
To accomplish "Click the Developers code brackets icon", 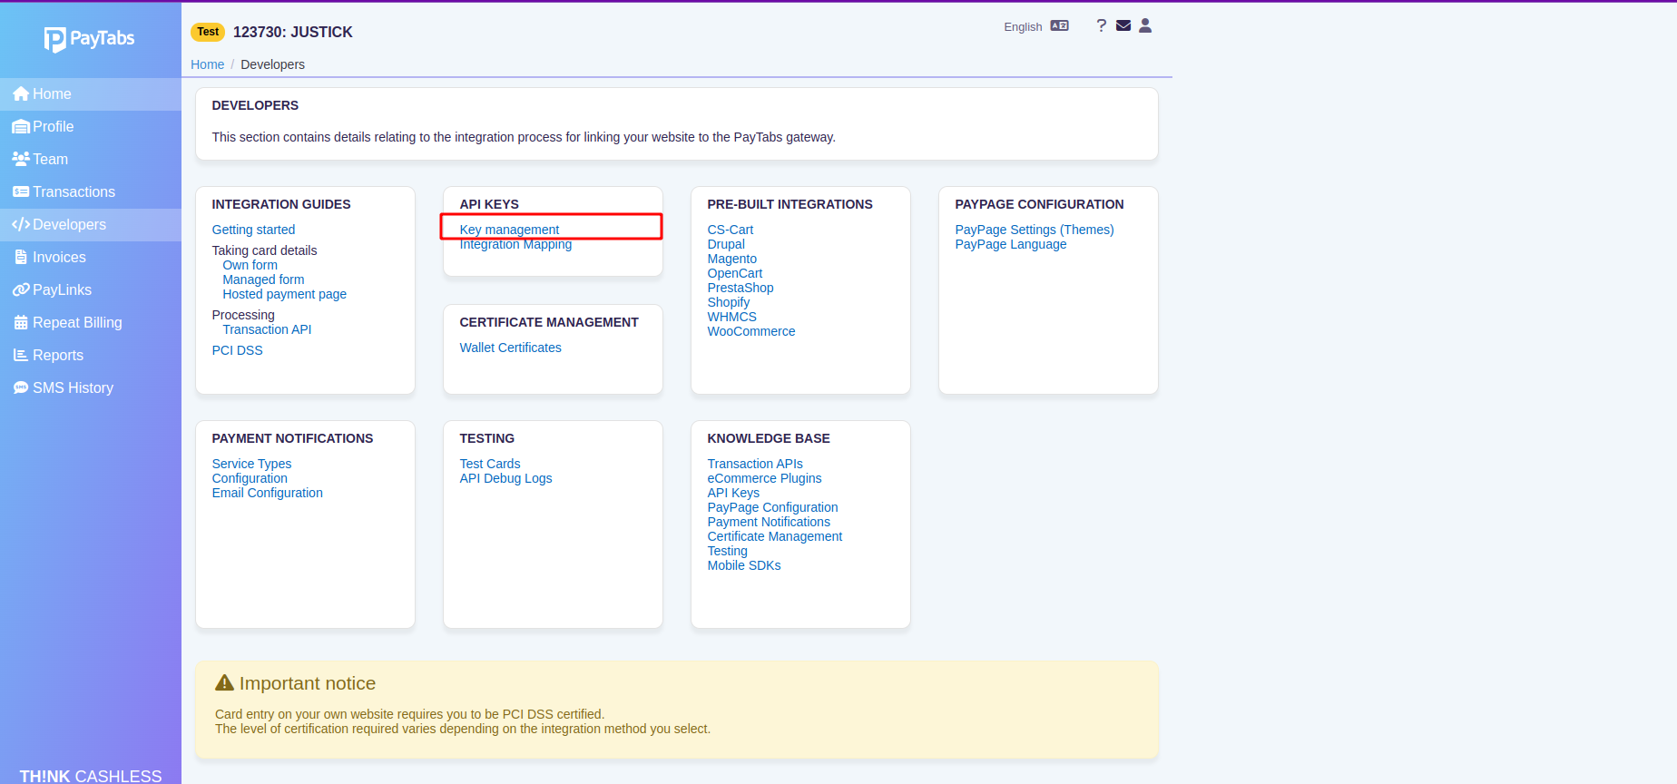I will (x=21, y=225).
